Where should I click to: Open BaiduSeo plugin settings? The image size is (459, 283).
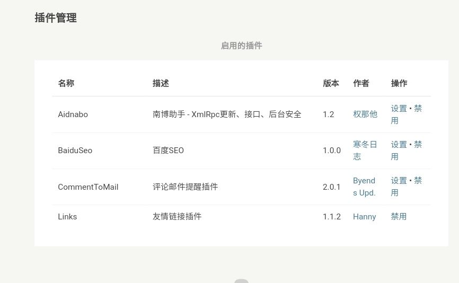point(399,144)
